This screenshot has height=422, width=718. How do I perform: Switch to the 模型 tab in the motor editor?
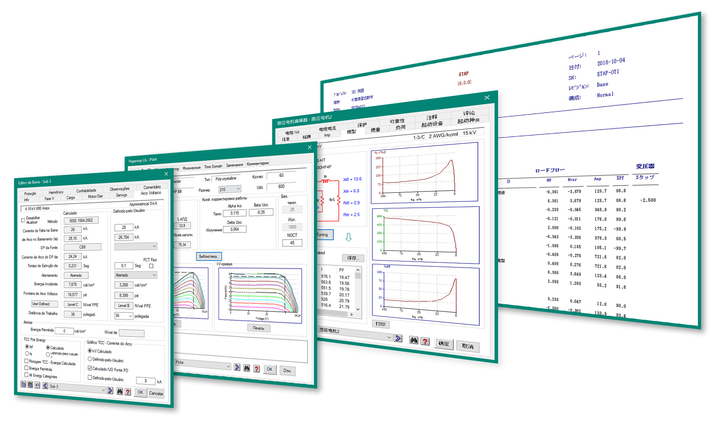(x=351, y=131)
